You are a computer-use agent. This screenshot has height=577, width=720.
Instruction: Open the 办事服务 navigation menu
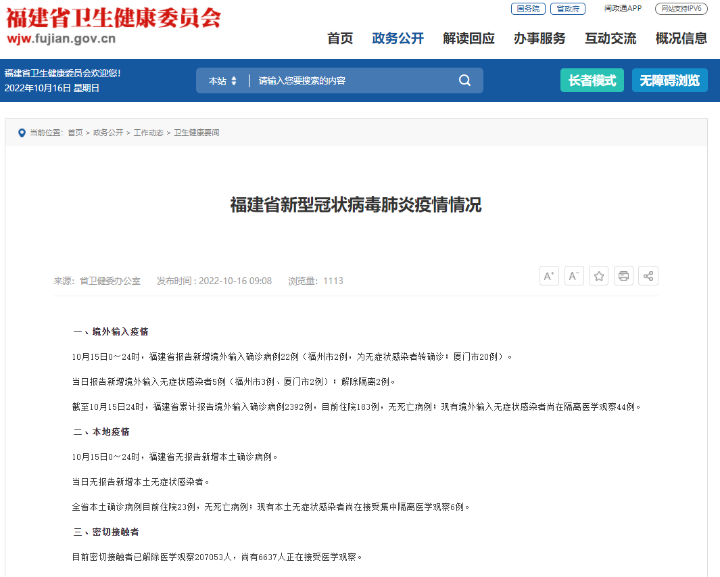tap(539, 39)
